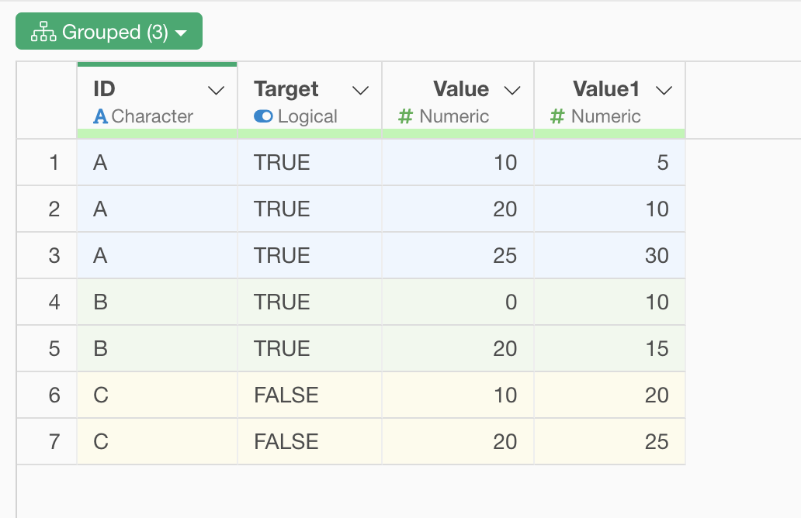Click the Value1 cell containing 30
The width and height of the screenshot is (801, 518).
(x=656, y=256)
